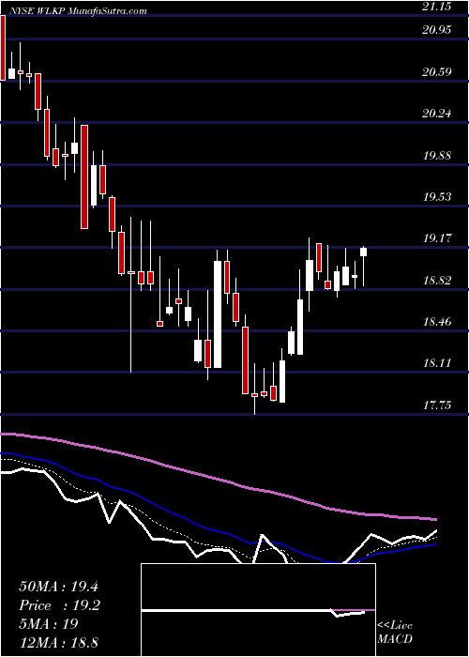Select the 17.75 price axis label
The height and width of the screenshot is (657, 469).
click(436, 405)
